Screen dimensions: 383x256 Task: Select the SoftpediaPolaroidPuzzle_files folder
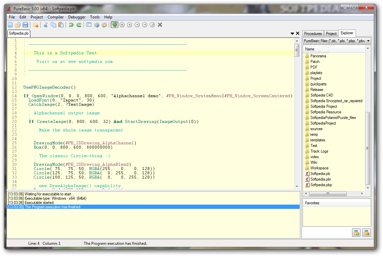click(333, 118)
